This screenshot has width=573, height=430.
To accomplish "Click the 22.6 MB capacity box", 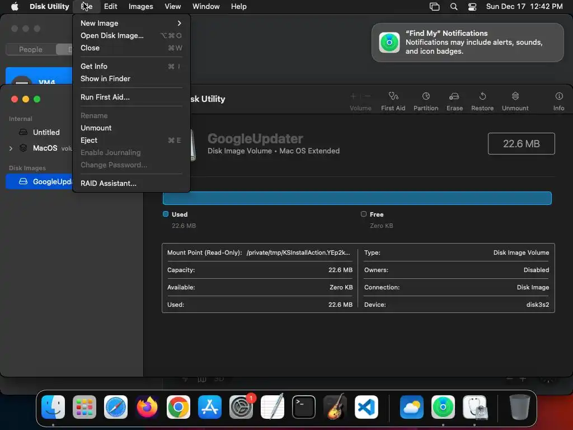I will pos(521,144).
